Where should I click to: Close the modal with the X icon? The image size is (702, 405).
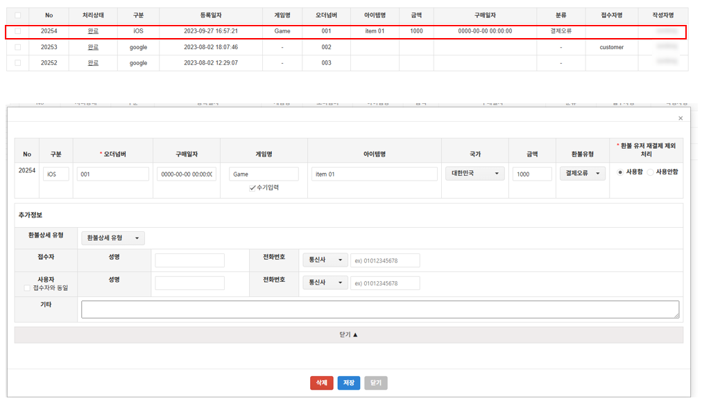pyautogui.click(x=680, y=118)
